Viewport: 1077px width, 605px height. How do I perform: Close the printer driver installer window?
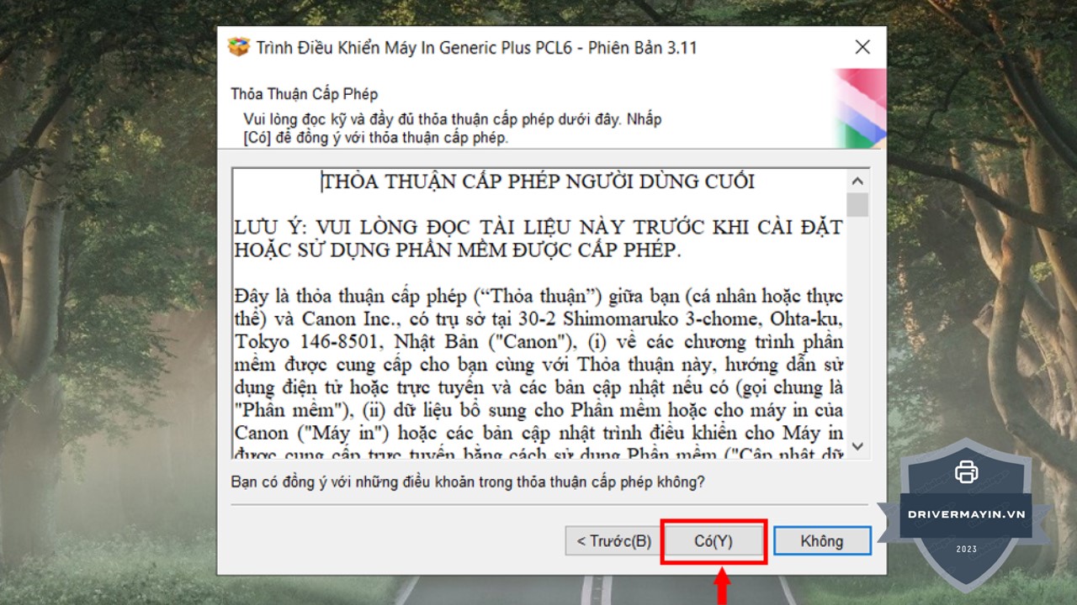coord(862,47)
